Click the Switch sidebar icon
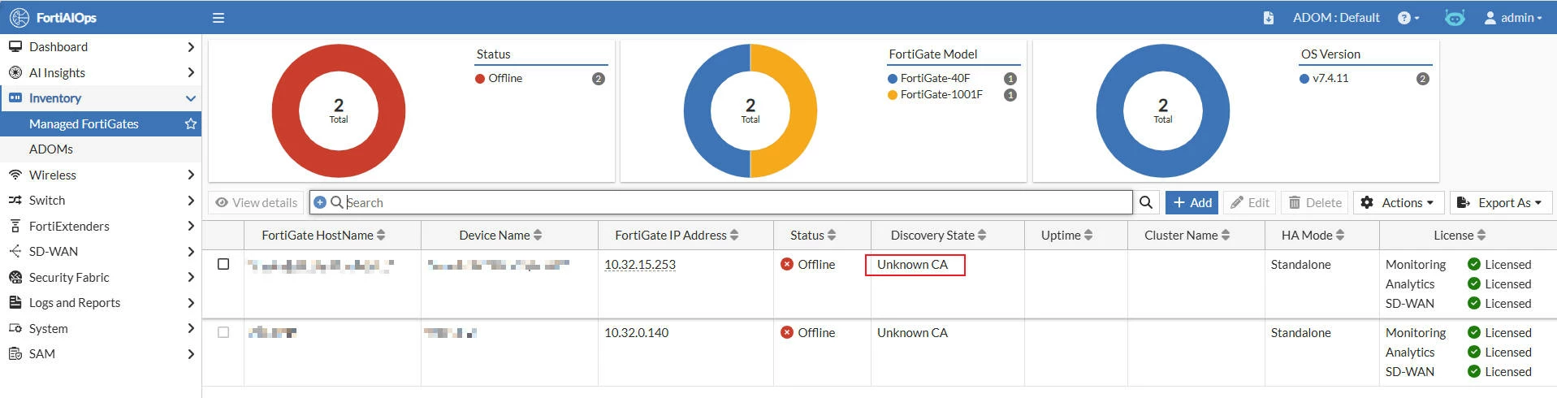 [x=15, y=201]
